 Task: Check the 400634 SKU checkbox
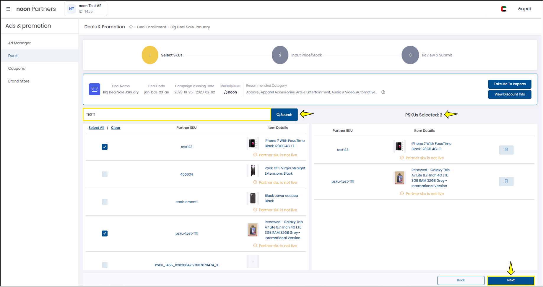[x=105, y=174]
